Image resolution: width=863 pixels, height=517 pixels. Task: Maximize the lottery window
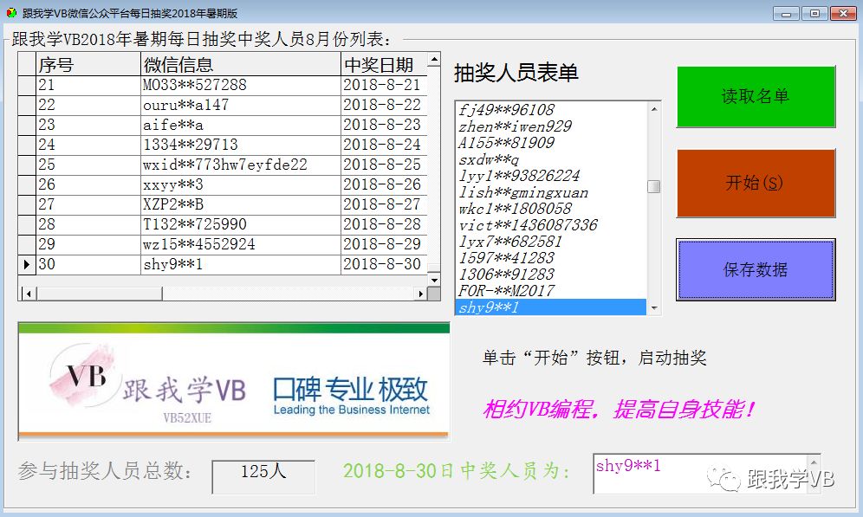[x=814, y=13]
